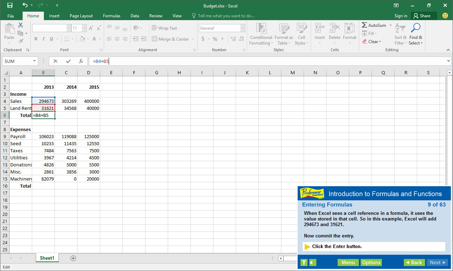Toggle bold formatting
453x271 pixels.
tap(35, 39)
